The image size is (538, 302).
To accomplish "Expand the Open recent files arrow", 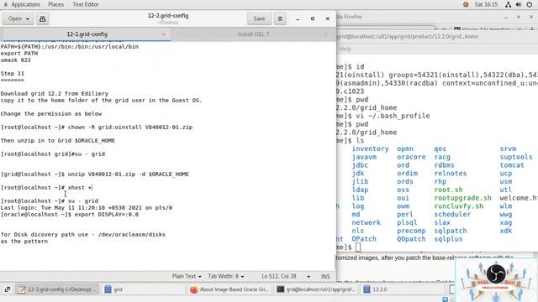I will point(28,18).
